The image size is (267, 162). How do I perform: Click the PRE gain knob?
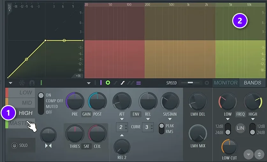pyautogui.click(x=75, y=101)
